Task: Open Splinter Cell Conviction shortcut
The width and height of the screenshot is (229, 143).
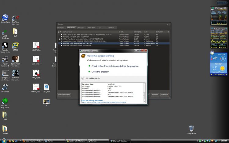Action: [x=16, y=61]
